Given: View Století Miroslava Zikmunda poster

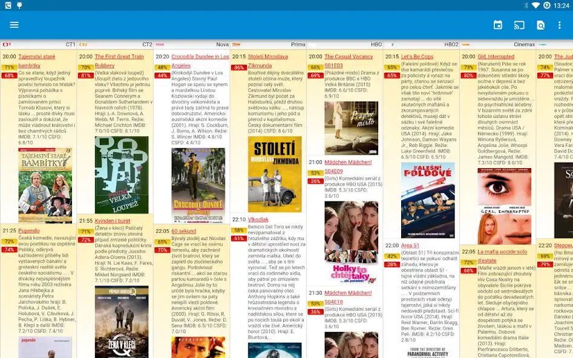Looking at the screenshot, I should tap(275, 174).
